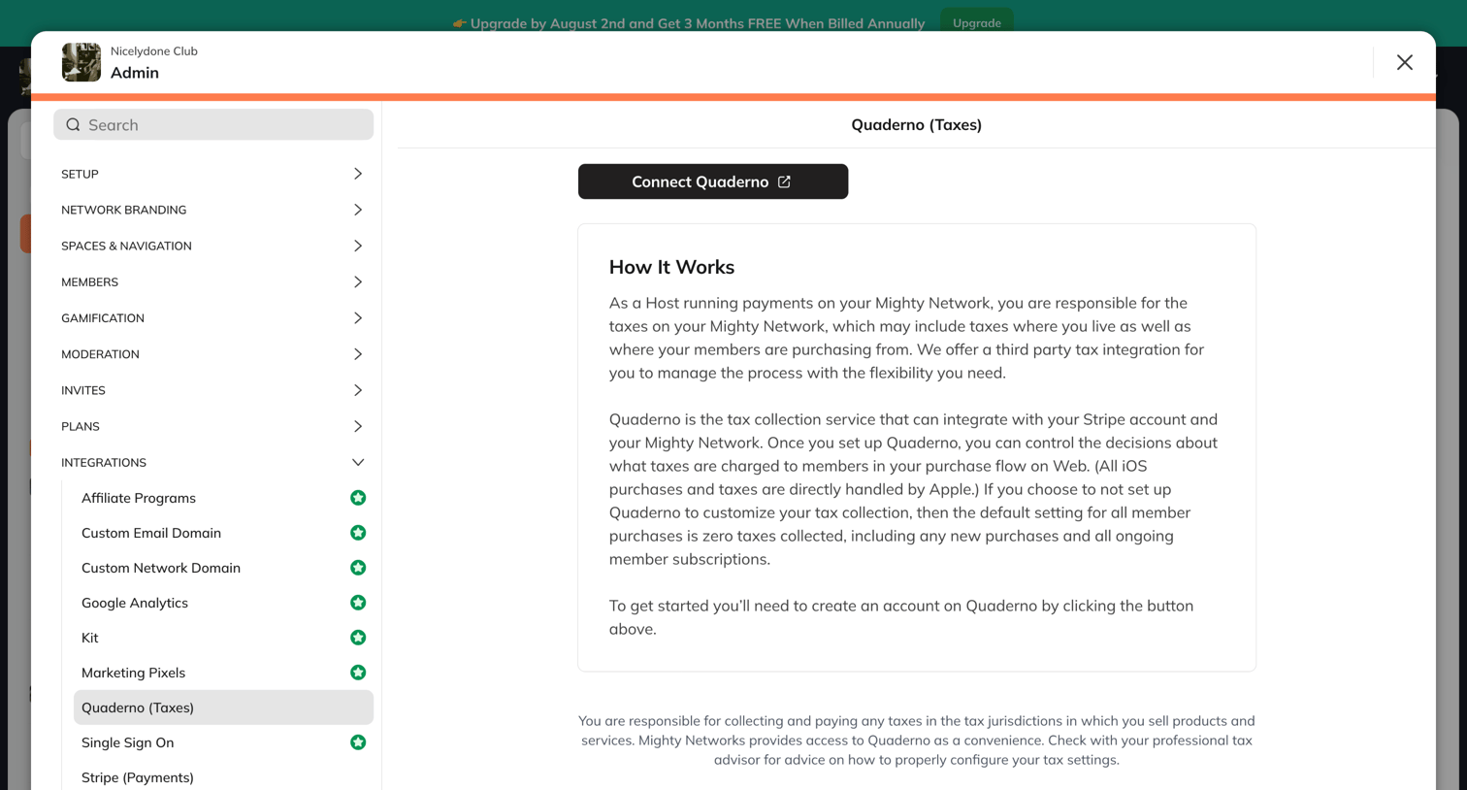Click the SPACES & NAVIGATION section label
Screen dimensions: 1467x790
click(x=126, y=246)
